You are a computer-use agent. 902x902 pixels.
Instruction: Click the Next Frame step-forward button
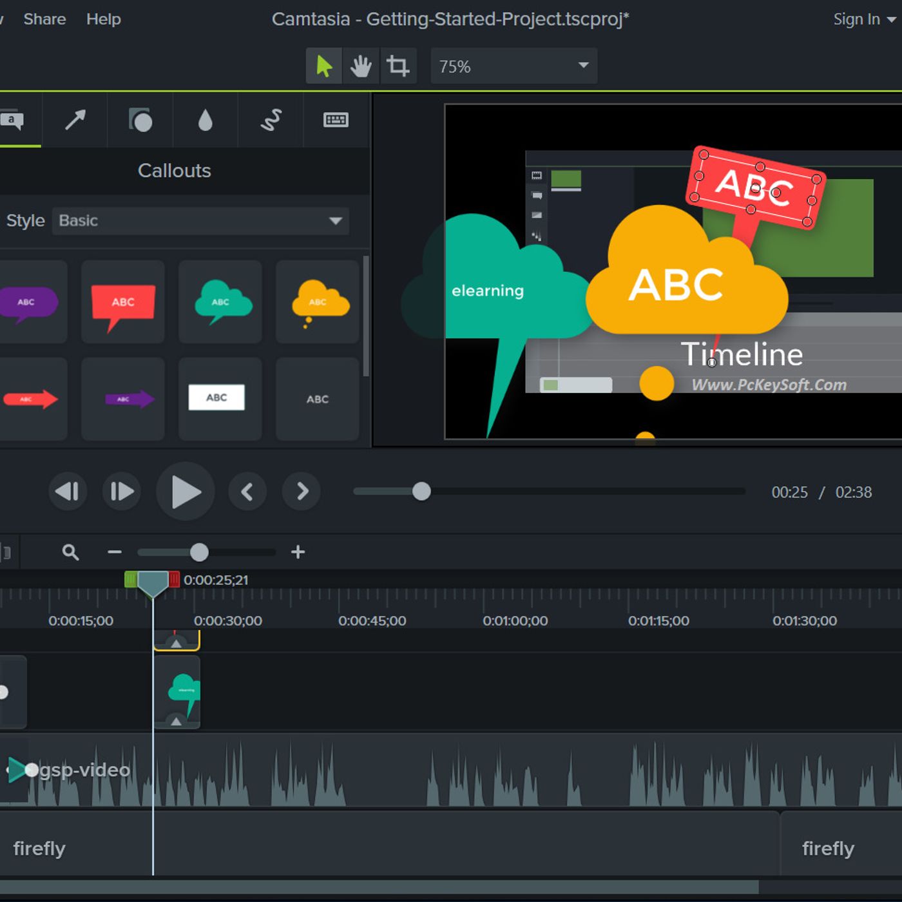[122, 492]
